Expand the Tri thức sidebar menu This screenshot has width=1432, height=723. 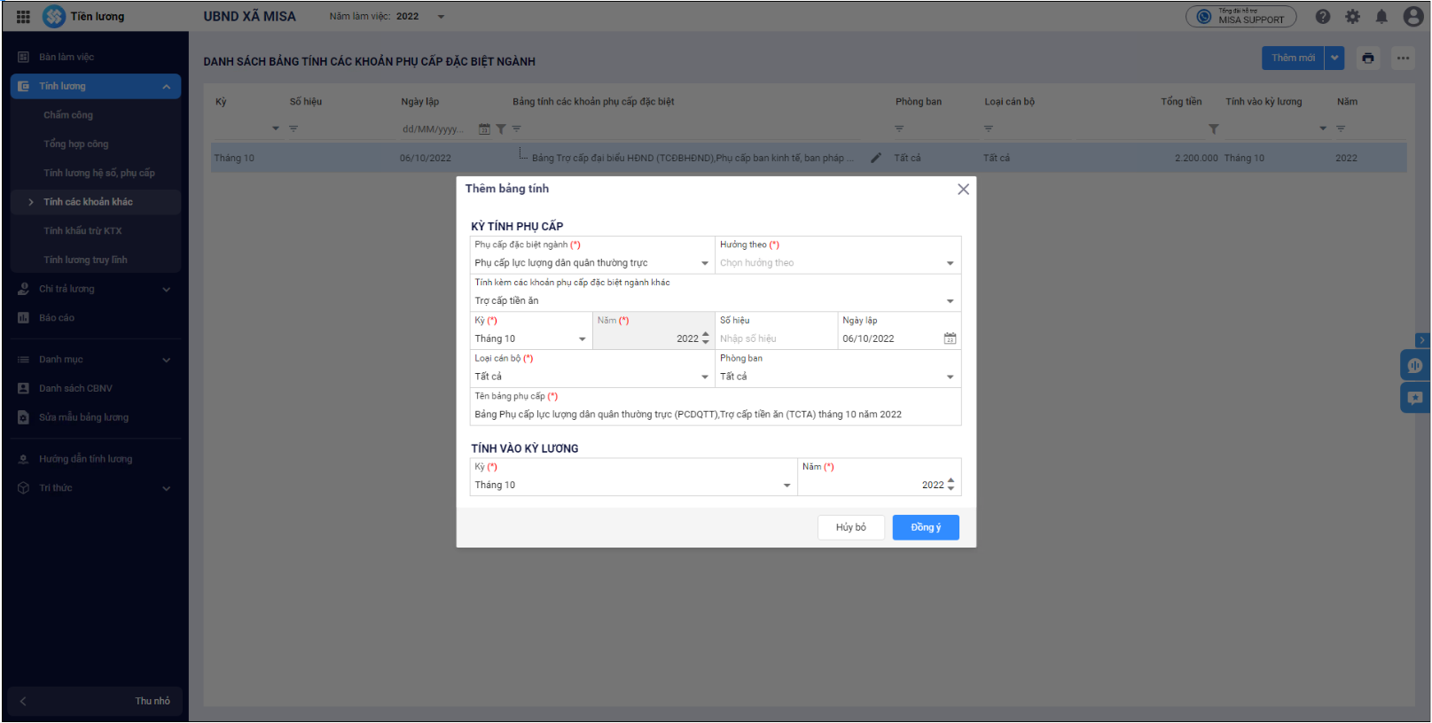coord(166,489)
